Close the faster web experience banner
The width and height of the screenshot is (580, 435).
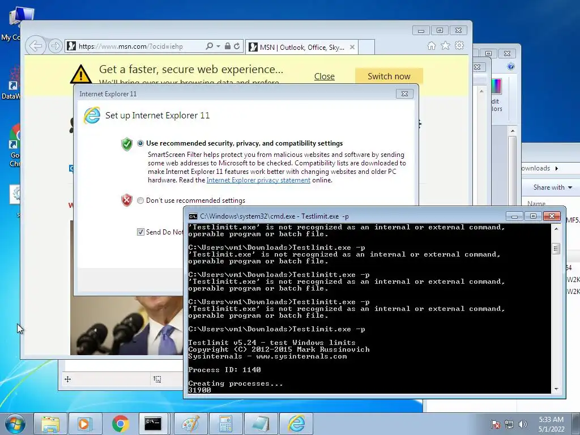coord(325,76)
